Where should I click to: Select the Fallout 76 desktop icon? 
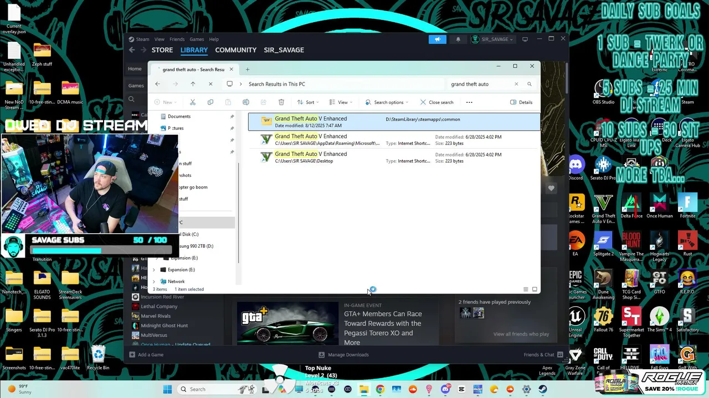point(604,320)
